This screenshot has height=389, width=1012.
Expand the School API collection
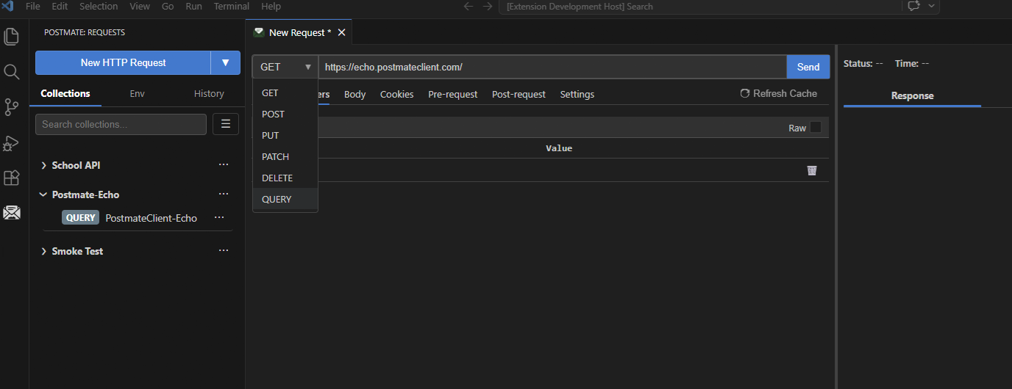[x=43, y=165]
